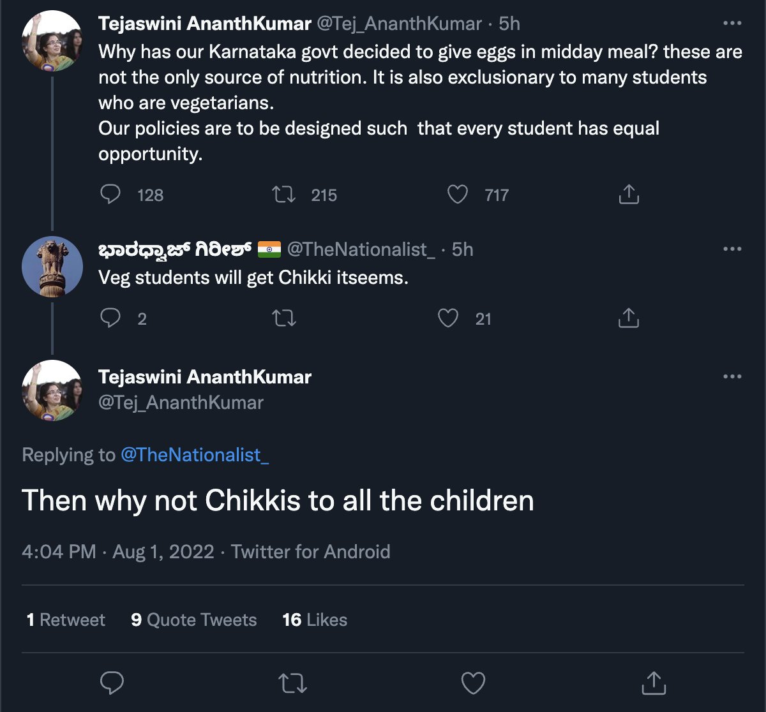Reply to the first tweet about eggs
The image size is (766, 712).
111,195
